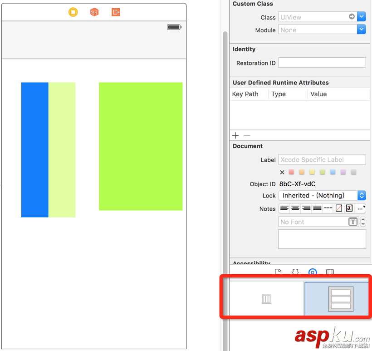Remove a runtime attribute with minus button
372x351 pixels.
pyautogui.click(x=246, y=135)
